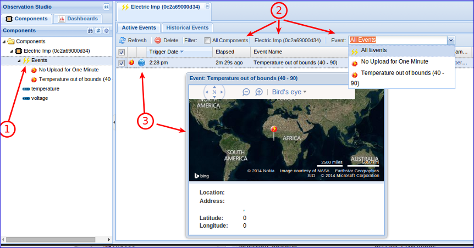
Task: Close the Electric Imp tab
Action: tap(207, 6)
